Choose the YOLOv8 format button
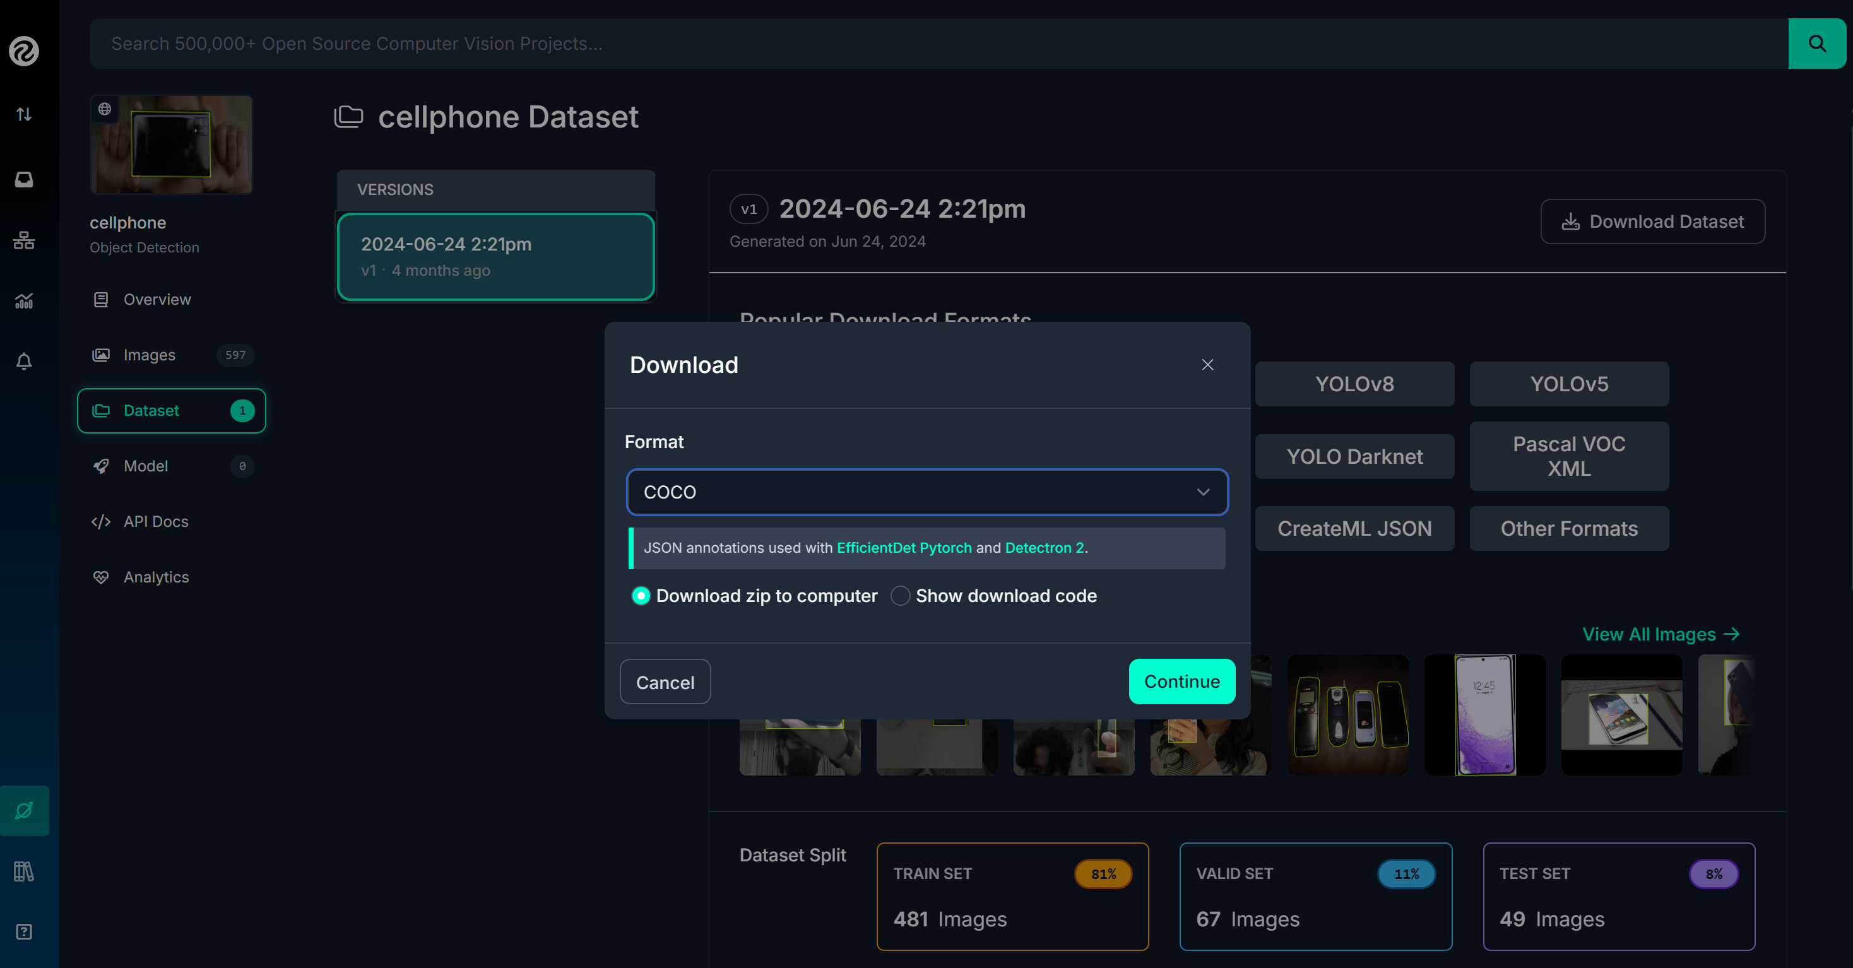 [x=1354, y=384]
